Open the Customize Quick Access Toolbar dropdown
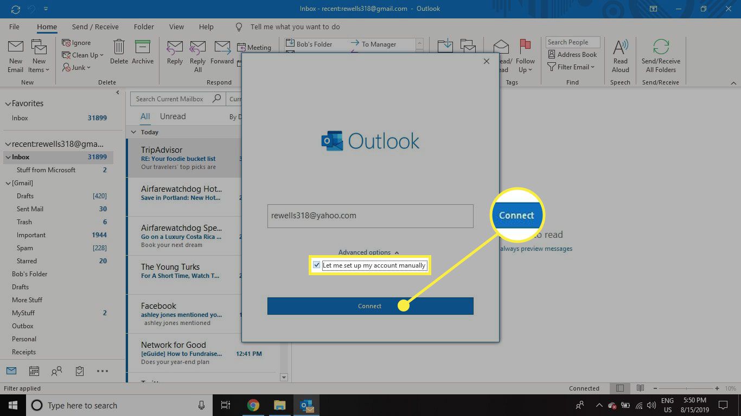 click(46, 9)
